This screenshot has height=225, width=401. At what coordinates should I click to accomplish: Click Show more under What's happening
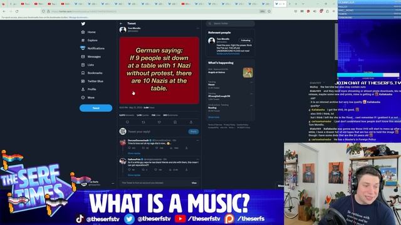[x=214, y=117]
